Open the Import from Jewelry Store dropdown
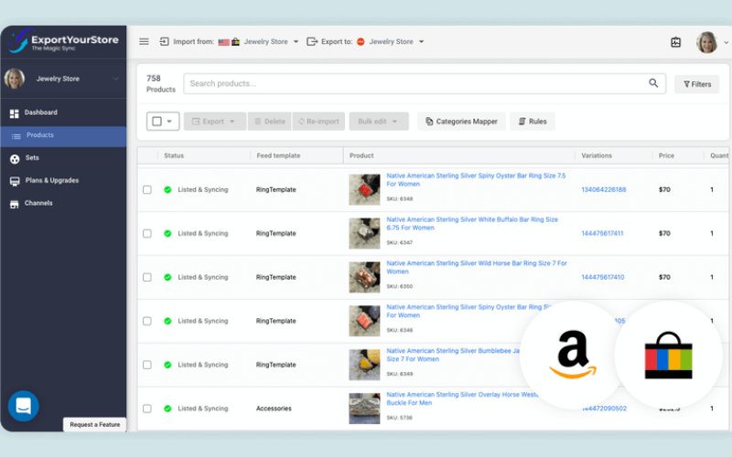Image resolution: width=732 pixels, height=457 pixels. coord(271,41)
